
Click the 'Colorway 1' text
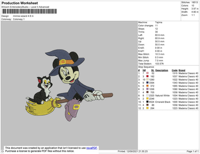point(19,19)
